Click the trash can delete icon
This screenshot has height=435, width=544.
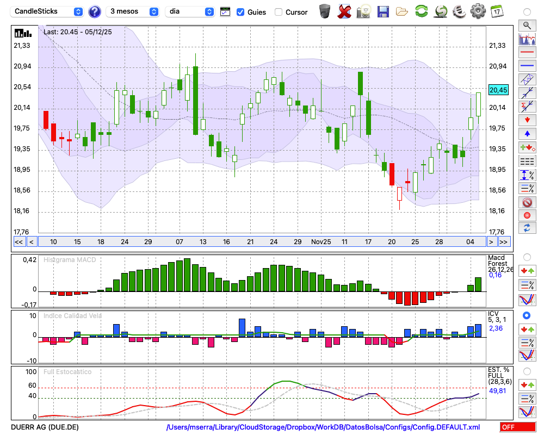coord(324,11)
